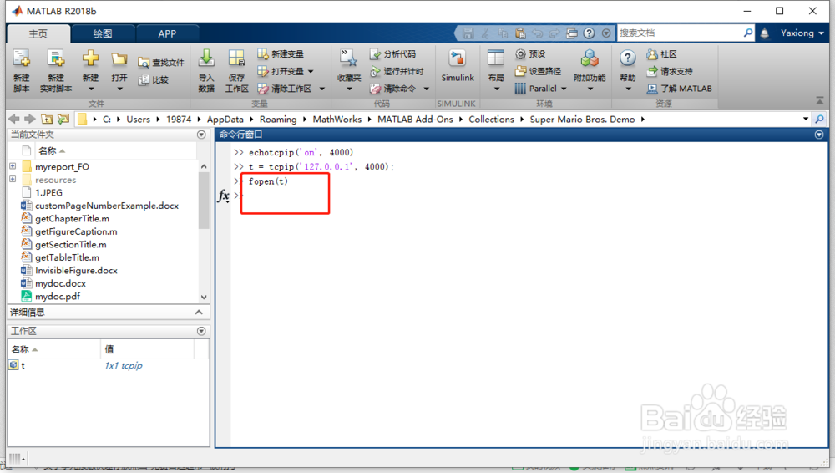Click Set Path (设置路径)
This screenshot has width=835, height=473.
click(538, 71)
